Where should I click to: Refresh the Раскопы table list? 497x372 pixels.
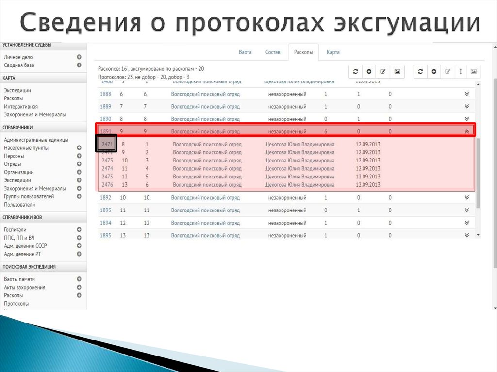point(356,71)
